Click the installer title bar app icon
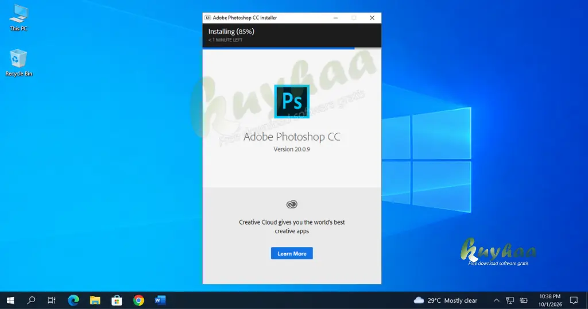 tap(207, 18)
